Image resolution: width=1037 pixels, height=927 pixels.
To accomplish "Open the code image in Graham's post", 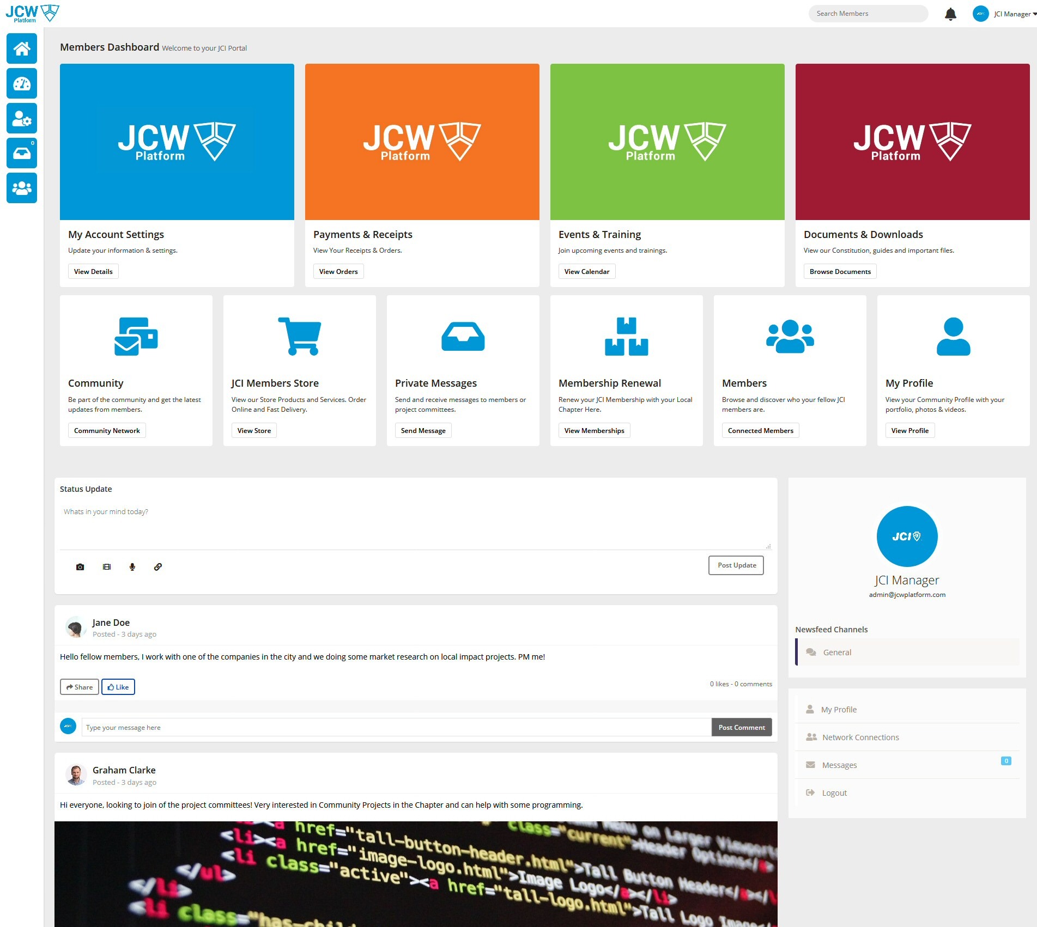I will pos(416,874).
